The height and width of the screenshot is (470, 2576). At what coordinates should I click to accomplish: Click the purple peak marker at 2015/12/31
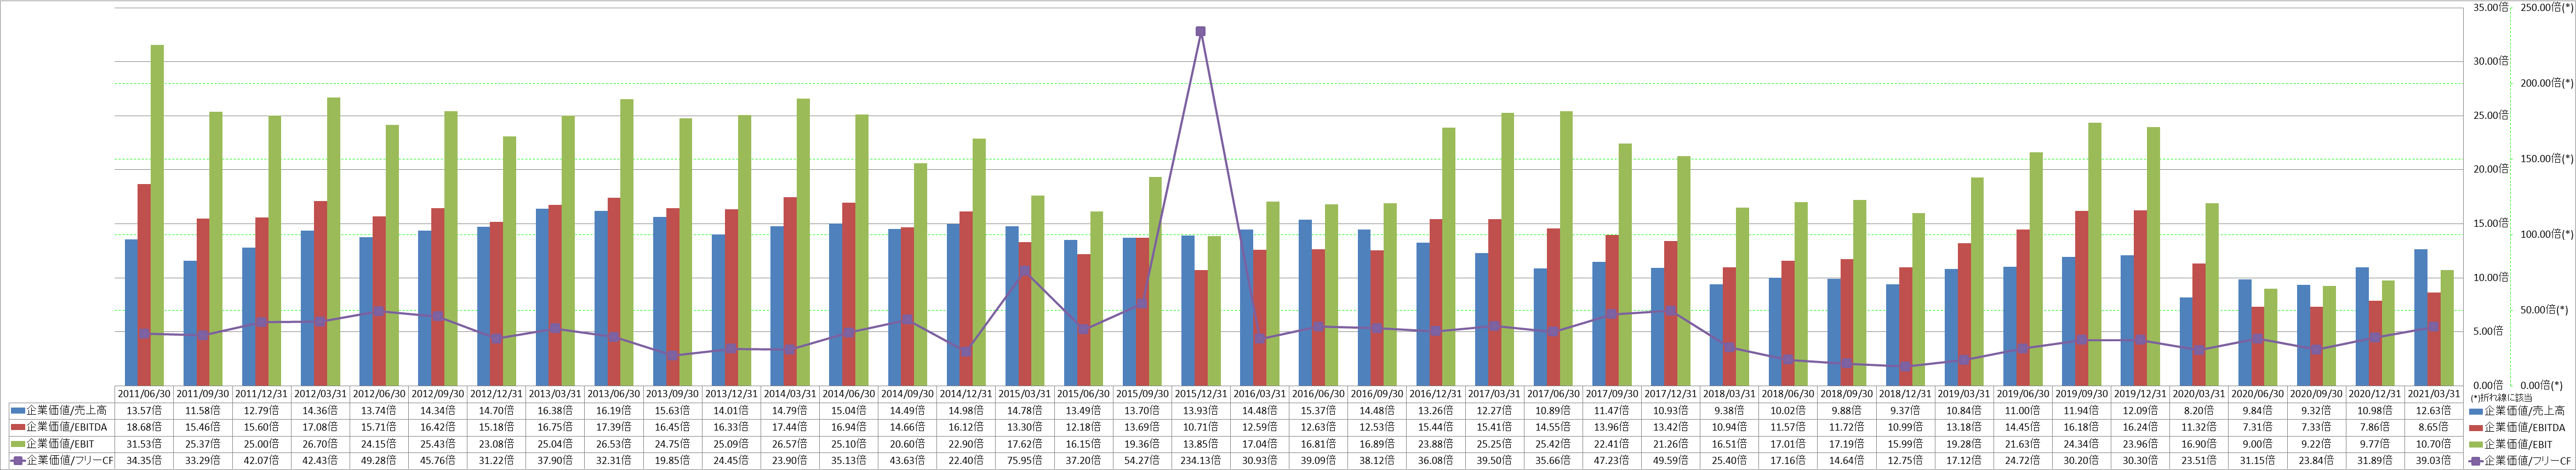click(1200, 31)
